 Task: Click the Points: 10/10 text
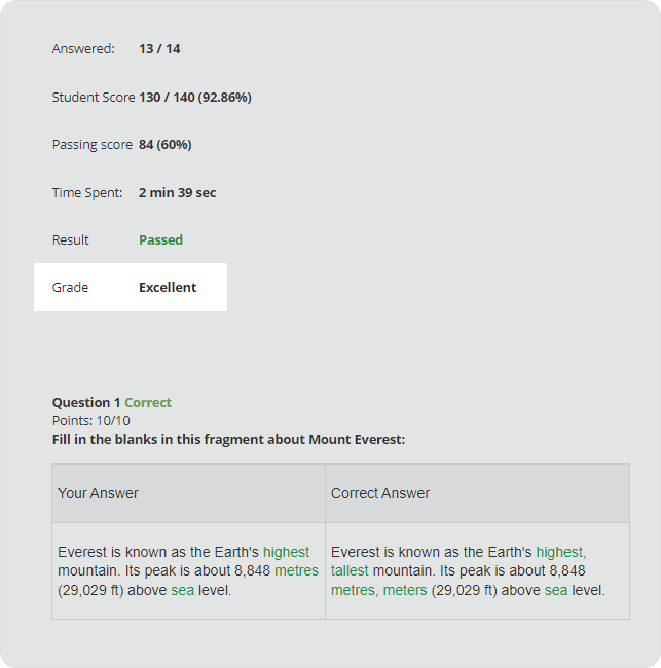tap(91, 421)
